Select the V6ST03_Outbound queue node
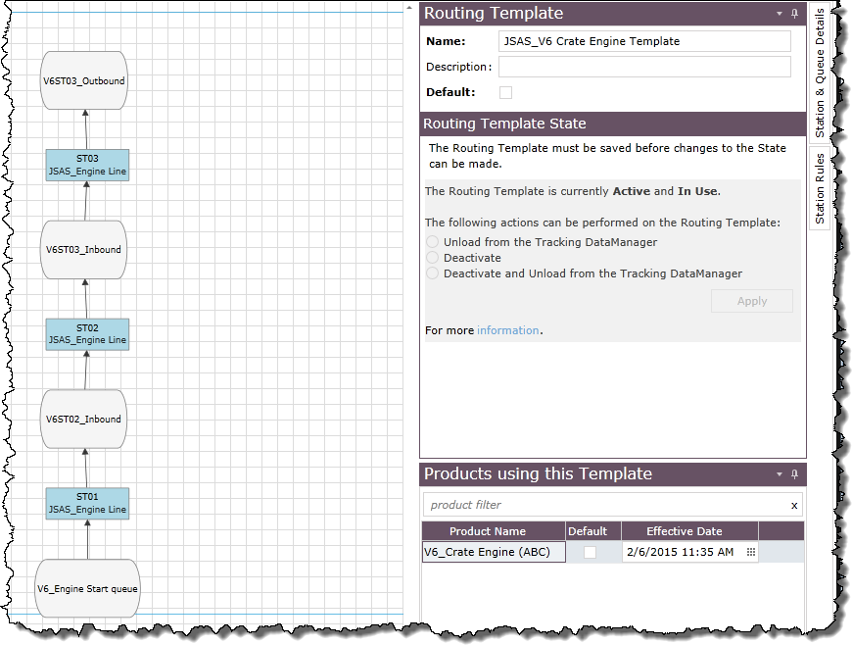Screen dimensions: 852x645 point(84,80)
